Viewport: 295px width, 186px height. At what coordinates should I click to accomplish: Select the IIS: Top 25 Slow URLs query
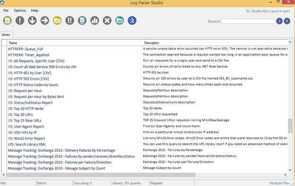[x=25, y=121]
